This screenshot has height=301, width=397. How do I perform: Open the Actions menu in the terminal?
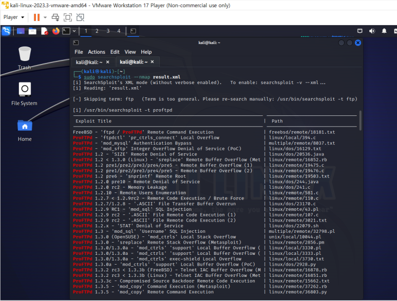[97, 52]
